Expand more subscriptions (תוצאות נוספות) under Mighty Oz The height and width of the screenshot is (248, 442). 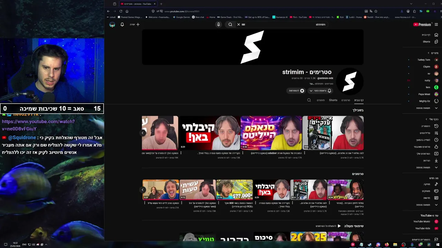pyautogui.click(x=427, y=108)
